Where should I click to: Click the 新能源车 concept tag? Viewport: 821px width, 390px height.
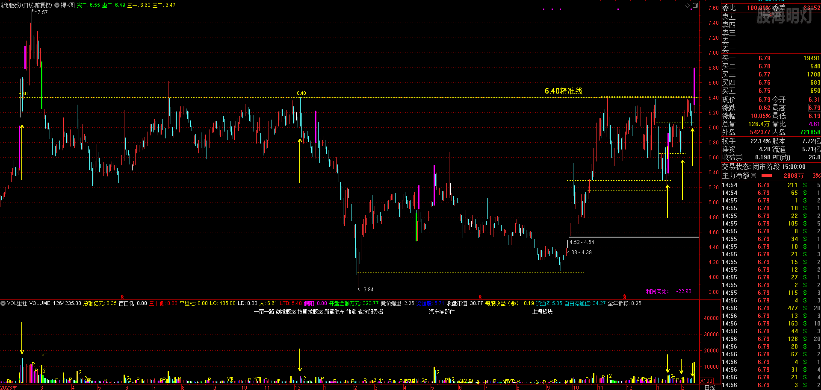click(x=334, y=312)
